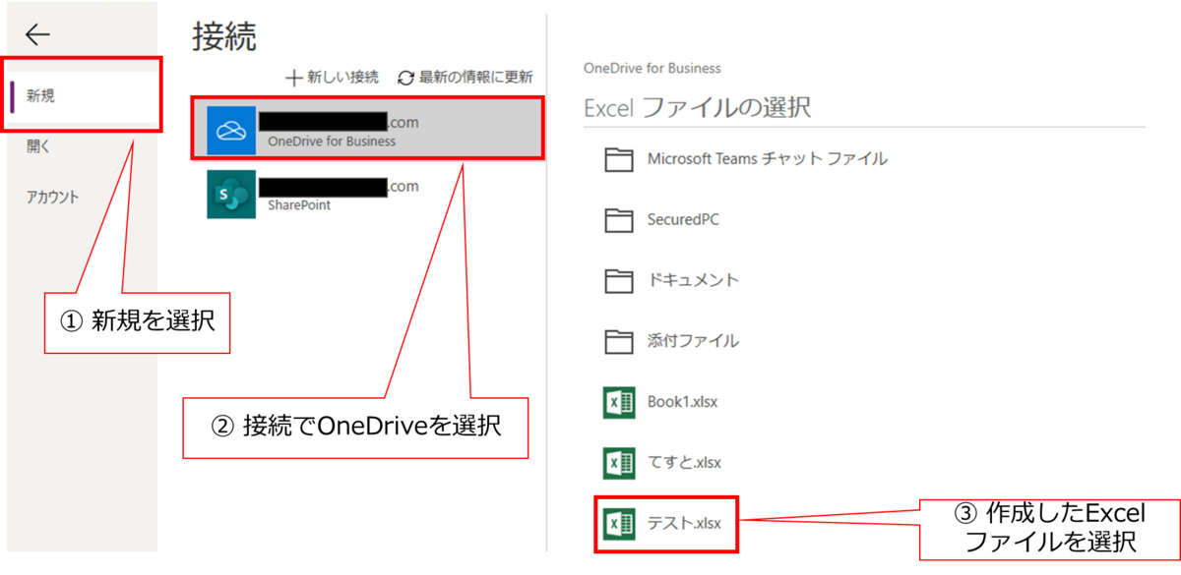
Task: Click 最新の情報に更新 text
Action: point(476,78)
